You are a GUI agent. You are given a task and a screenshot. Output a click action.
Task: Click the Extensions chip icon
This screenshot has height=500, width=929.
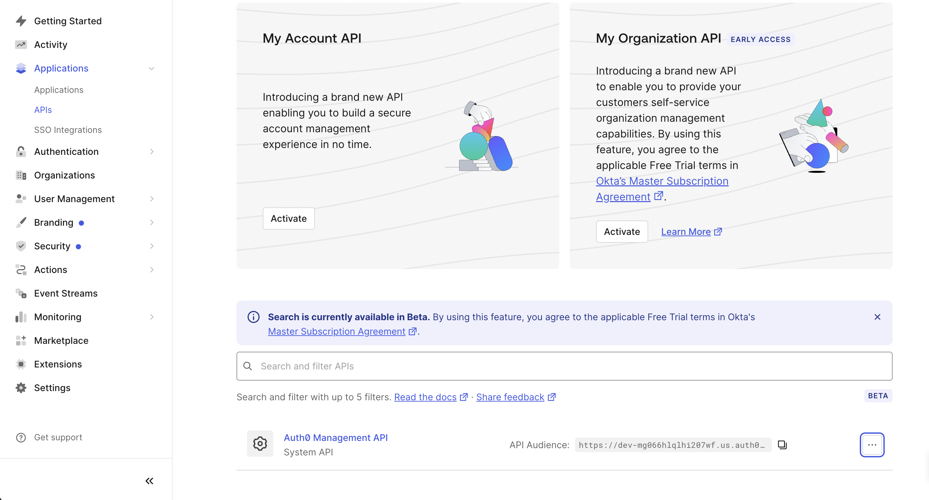click(21, 365)
